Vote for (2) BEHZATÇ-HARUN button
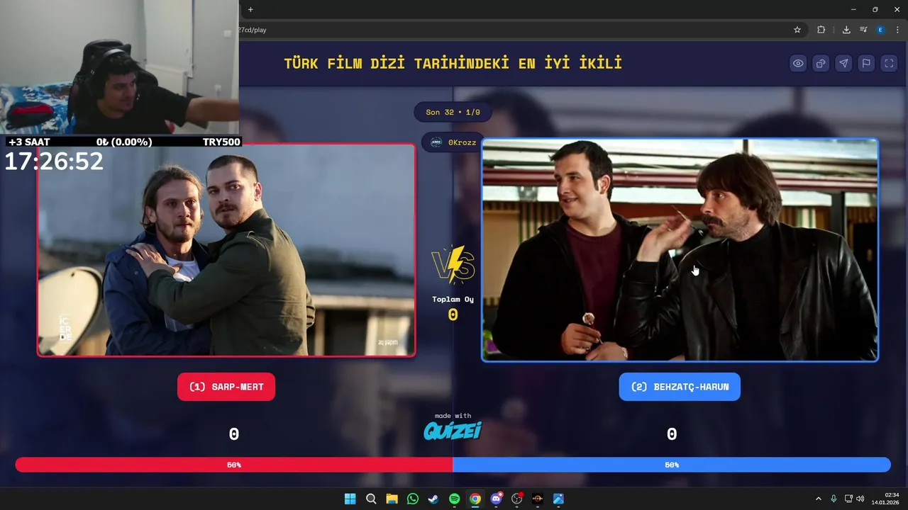 [680, 387]
